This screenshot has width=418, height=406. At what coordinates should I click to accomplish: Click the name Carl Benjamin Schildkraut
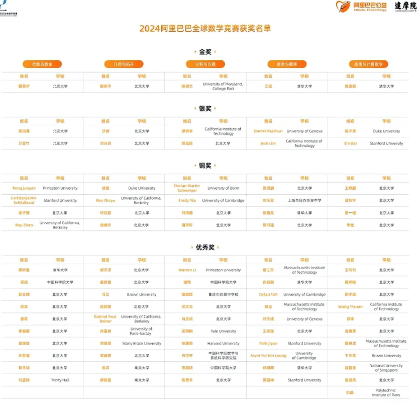point(24,200)
